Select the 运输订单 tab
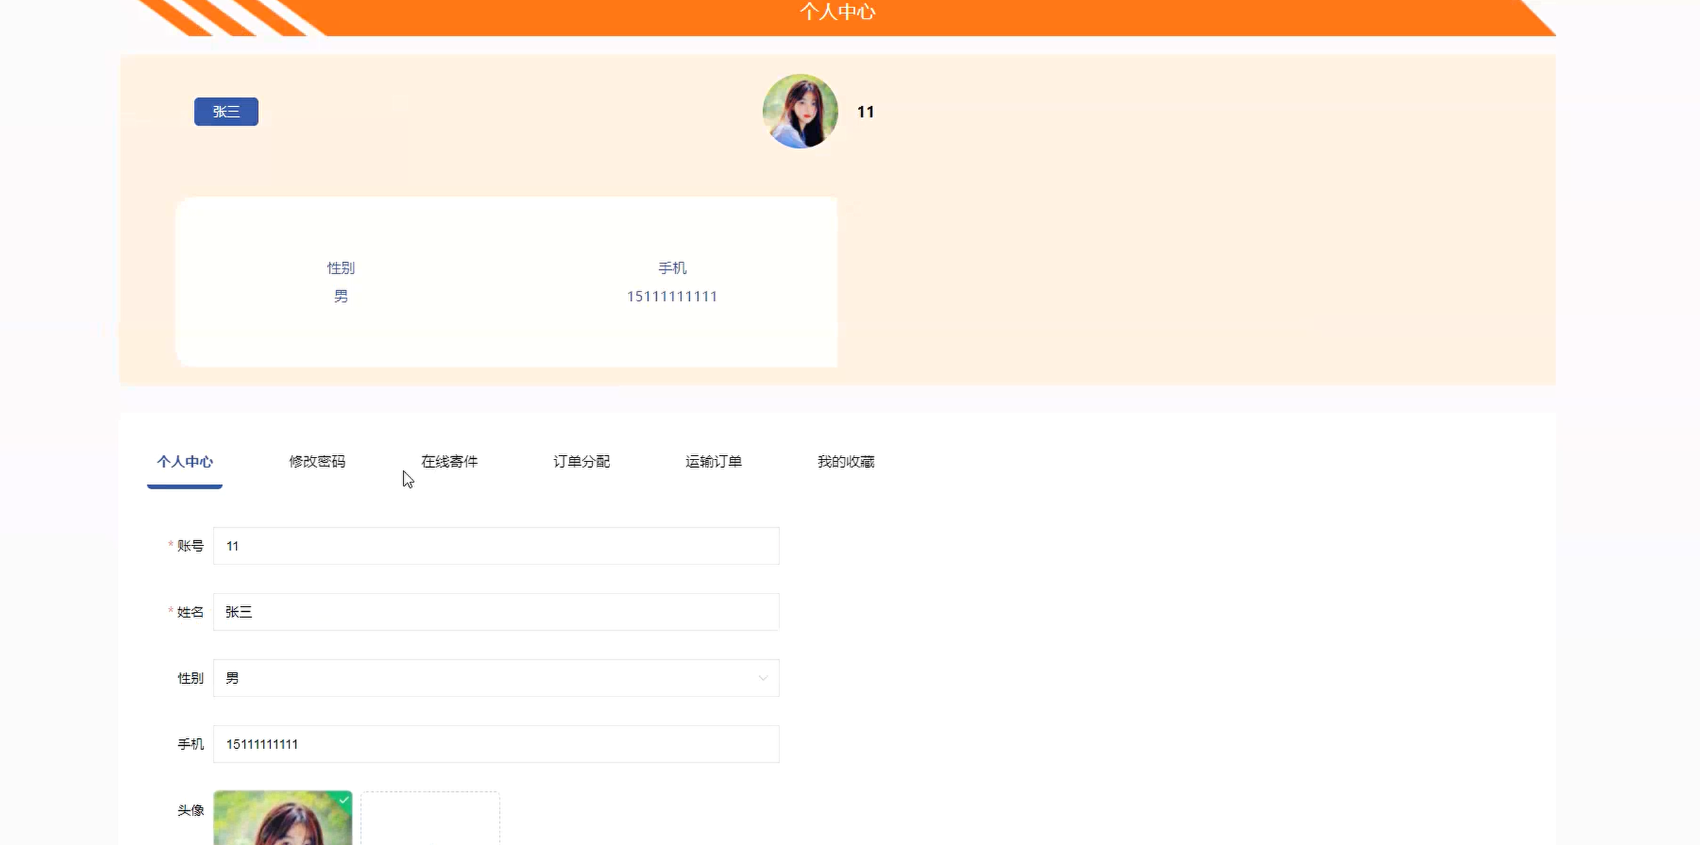The height and width of the screenshot is (845, 1700). 712,462
